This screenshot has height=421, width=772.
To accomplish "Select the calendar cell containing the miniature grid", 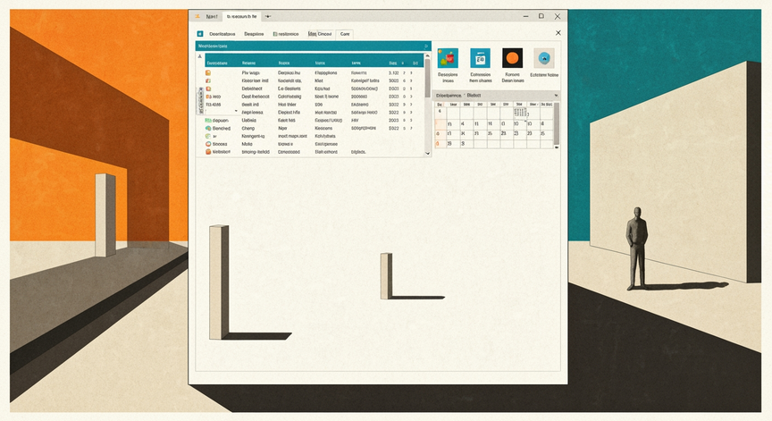I will tap(520, 113).
